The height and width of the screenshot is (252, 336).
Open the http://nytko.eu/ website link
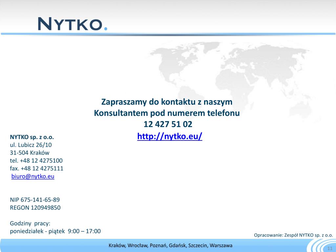pyautogui.click(x=170, y=136)
